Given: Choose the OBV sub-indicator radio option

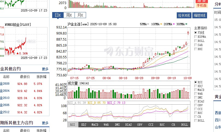Looking at the screenshot, I should pyautogui.click(x=195, y=105).
